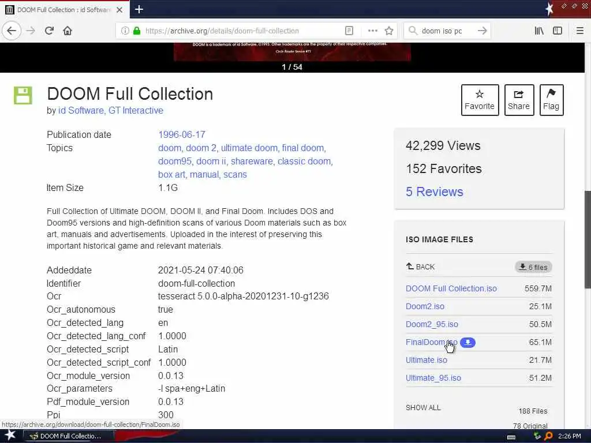Click the green network tray icon
591x443 pixels.
click(537, 436)
